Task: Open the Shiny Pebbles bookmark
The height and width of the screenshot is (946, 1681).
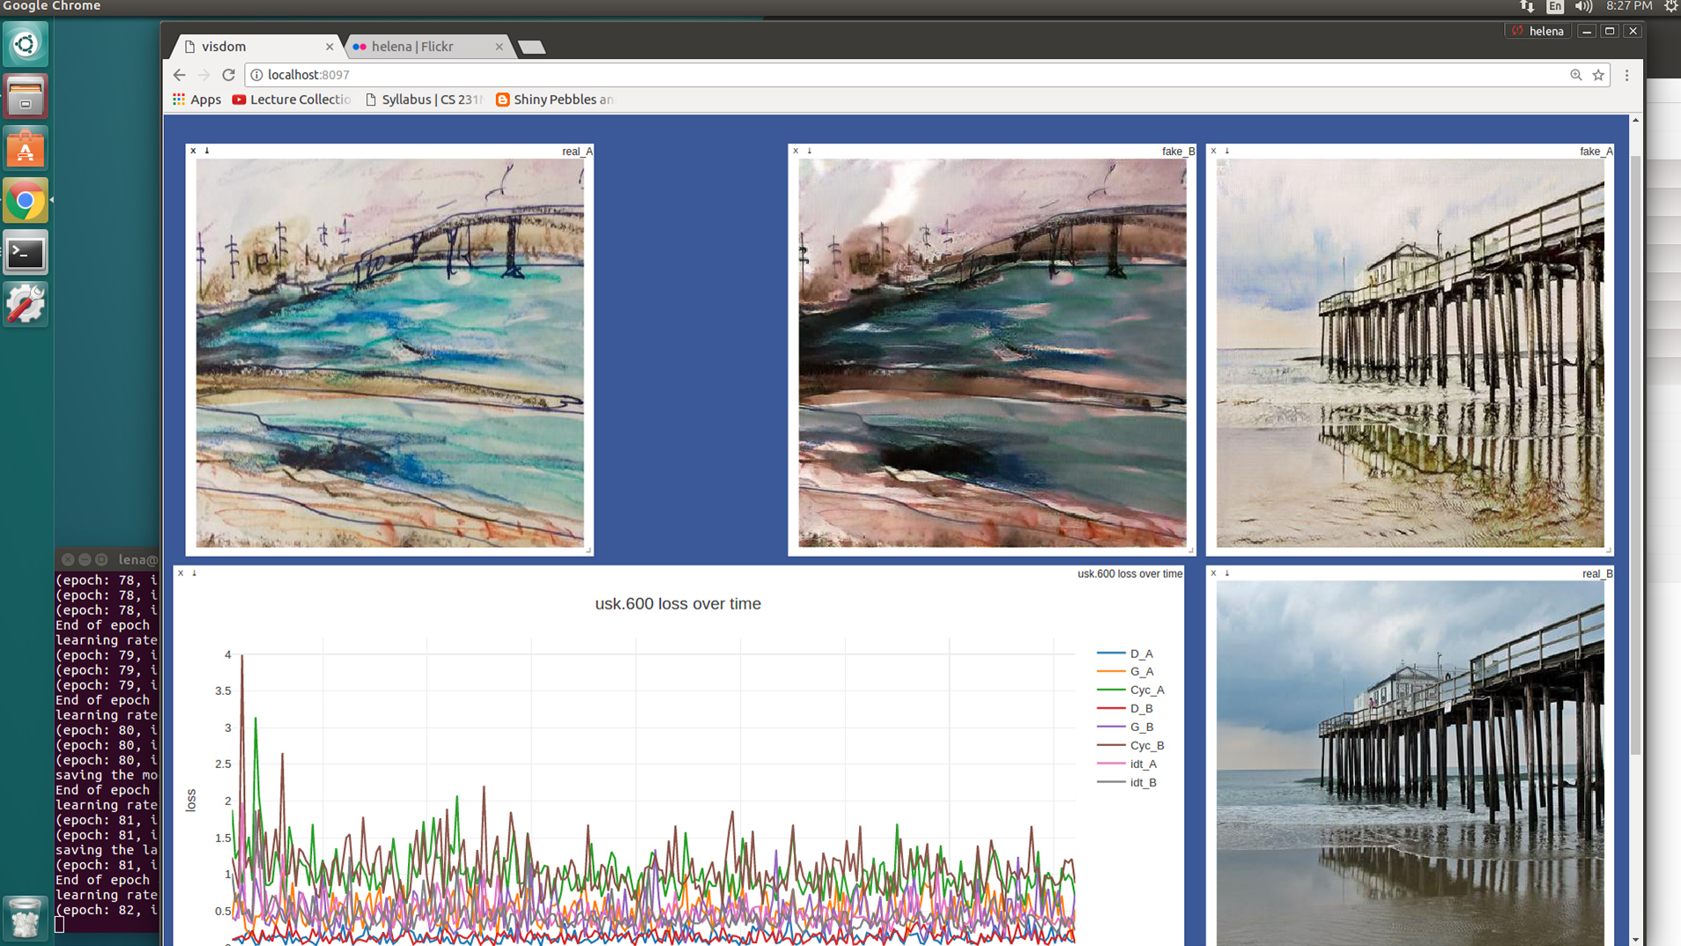Action: 553,100
